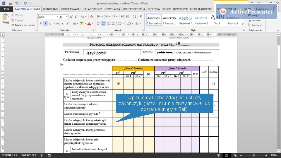Screen dimensions: 281x158
Task: Apply a bulleted list
Action: coord(98,17)
